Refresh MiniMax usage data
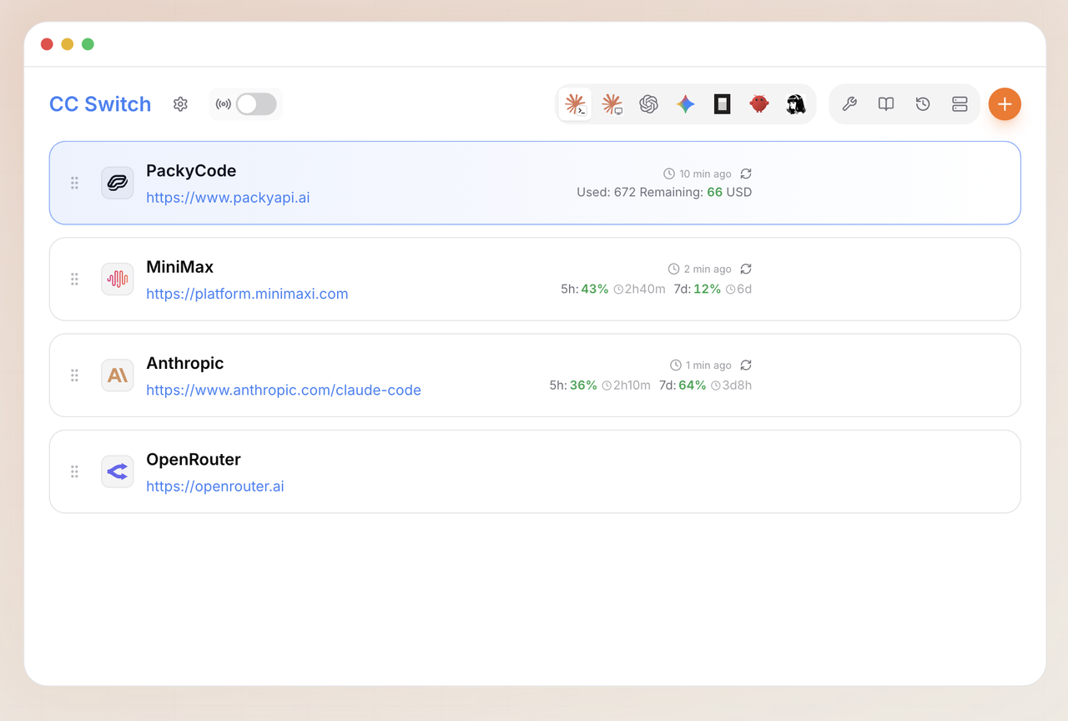The height and width of the screenshot is (721, 1068). 746,269
